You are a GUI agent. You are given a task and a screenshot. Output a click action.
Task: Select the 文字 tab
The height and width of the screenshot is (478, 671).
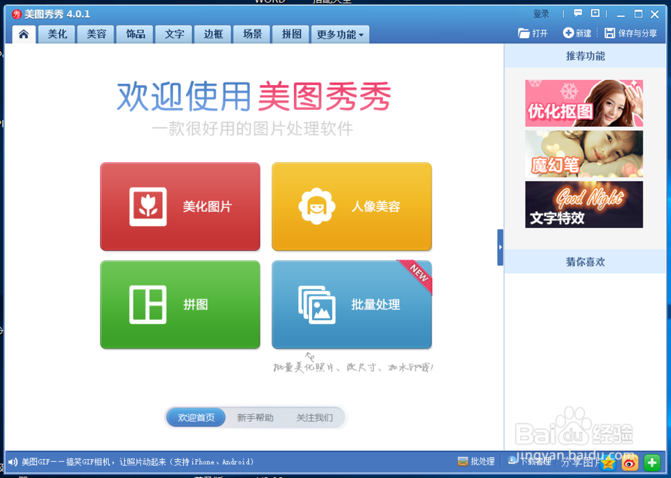[174, 34]
